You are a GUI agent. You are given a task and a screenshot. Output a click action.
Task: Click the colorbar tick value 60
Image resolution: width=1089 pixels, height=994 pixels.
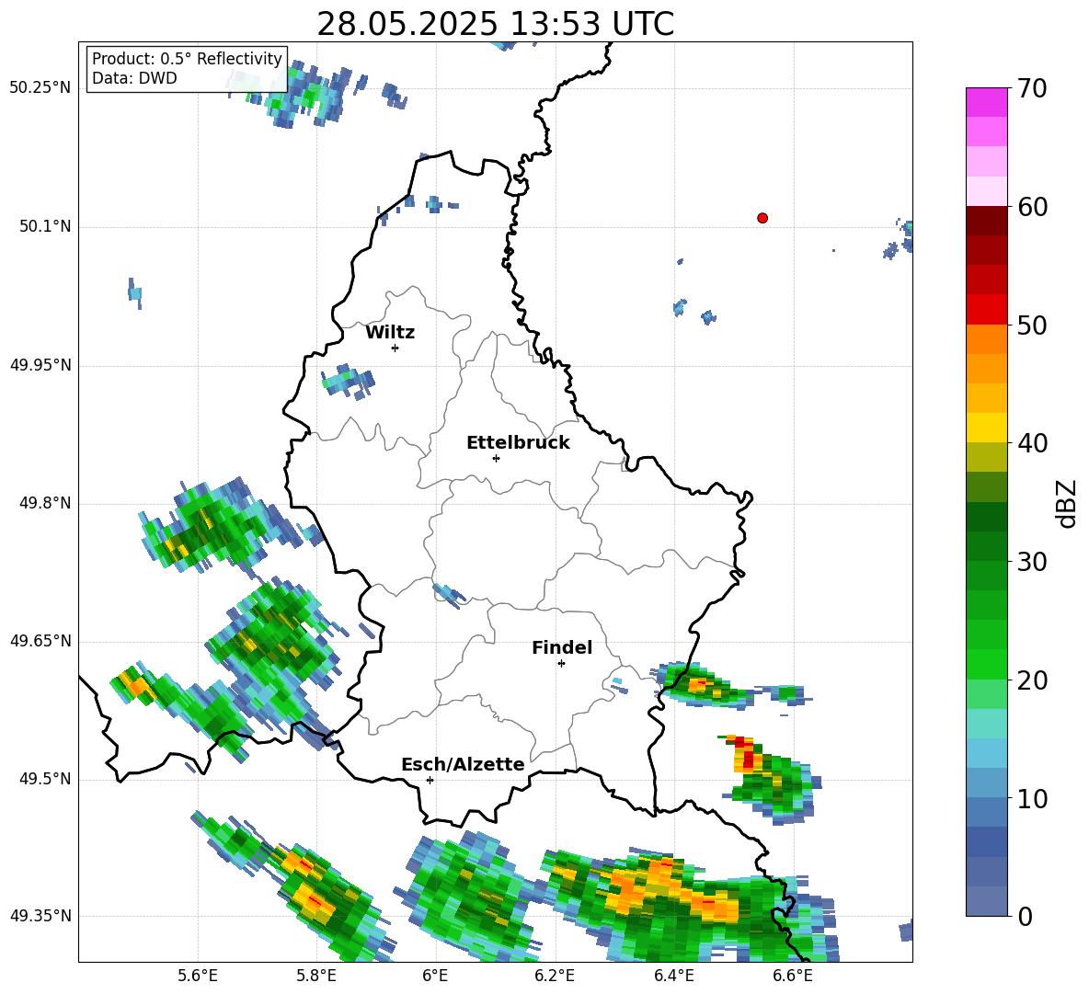pos(1032,207)
